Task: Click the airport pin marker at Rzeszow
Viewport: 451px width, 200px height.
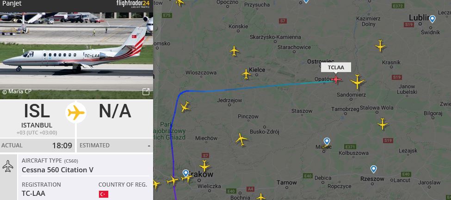Action: click(x=373, y=169)
